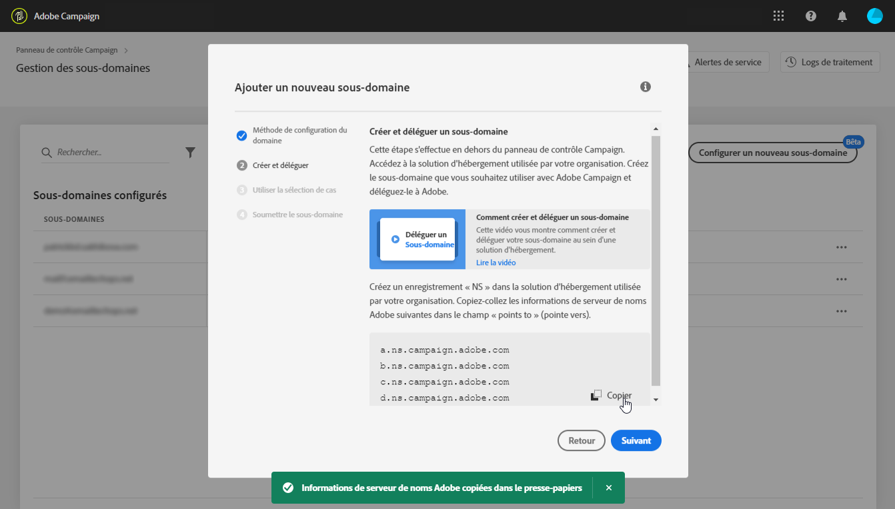Open Alertes de service

(x=726, y=62)
